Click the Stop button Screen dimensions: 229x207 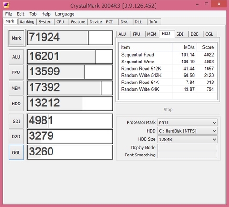click(168, 110)
